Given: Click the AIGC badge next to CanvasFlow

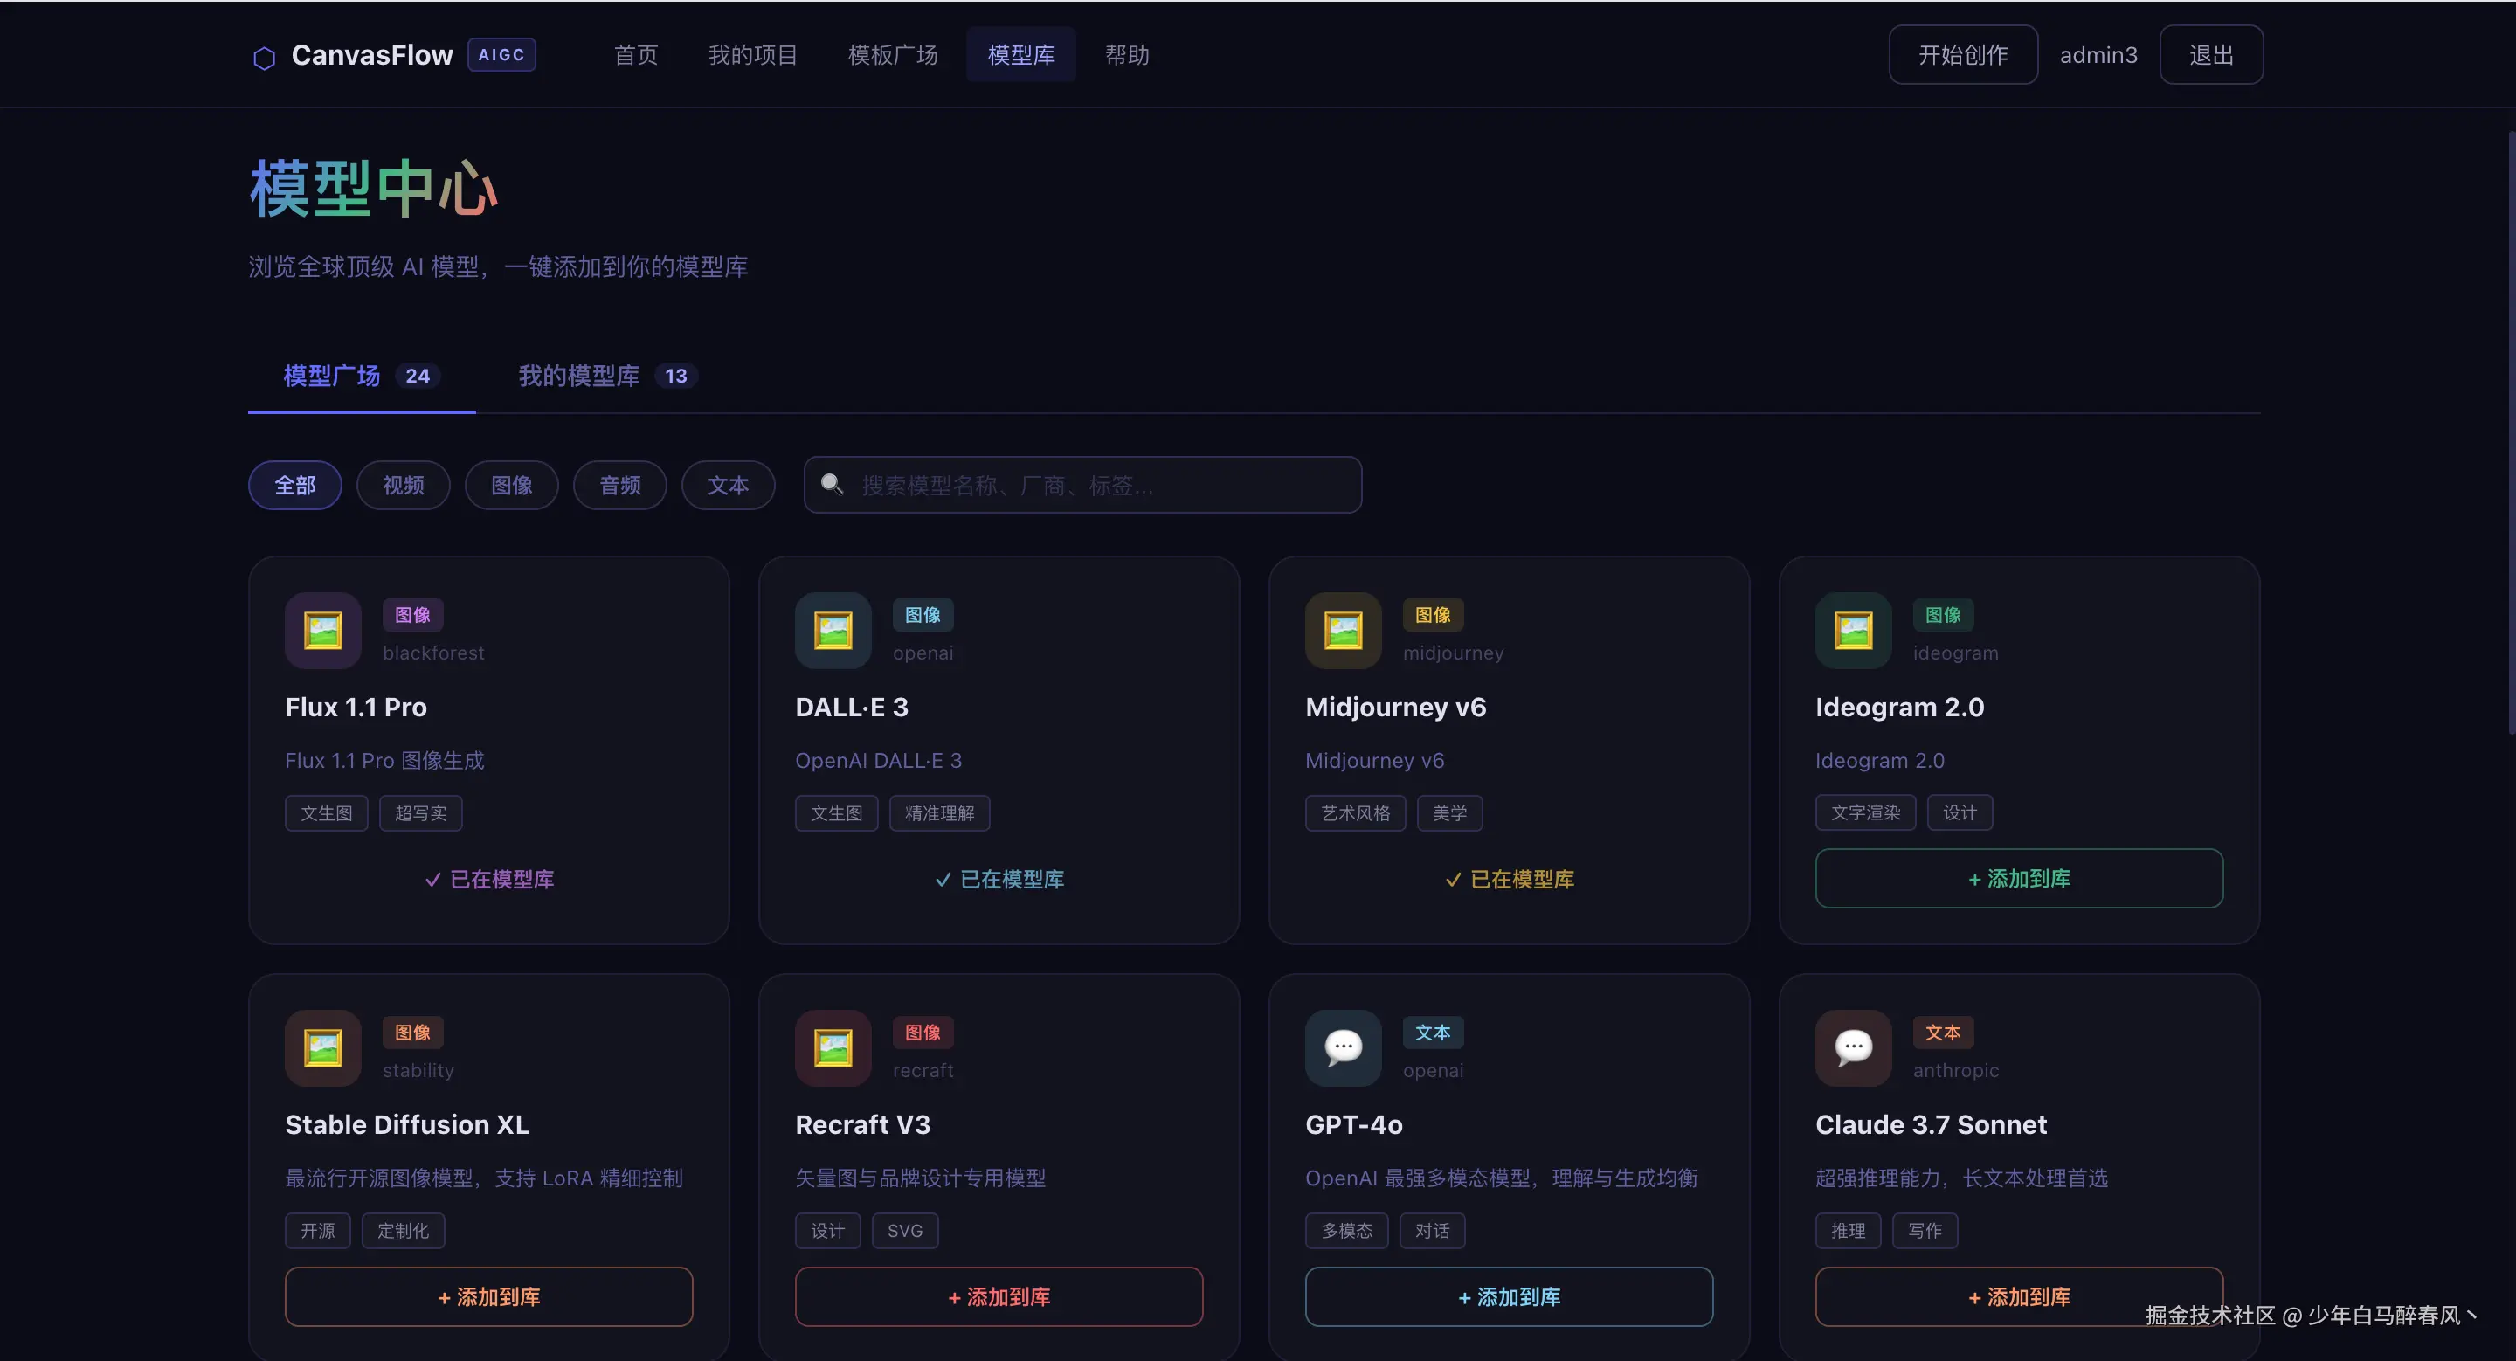Looking at the screenshot, I should [x=501, y=55].
